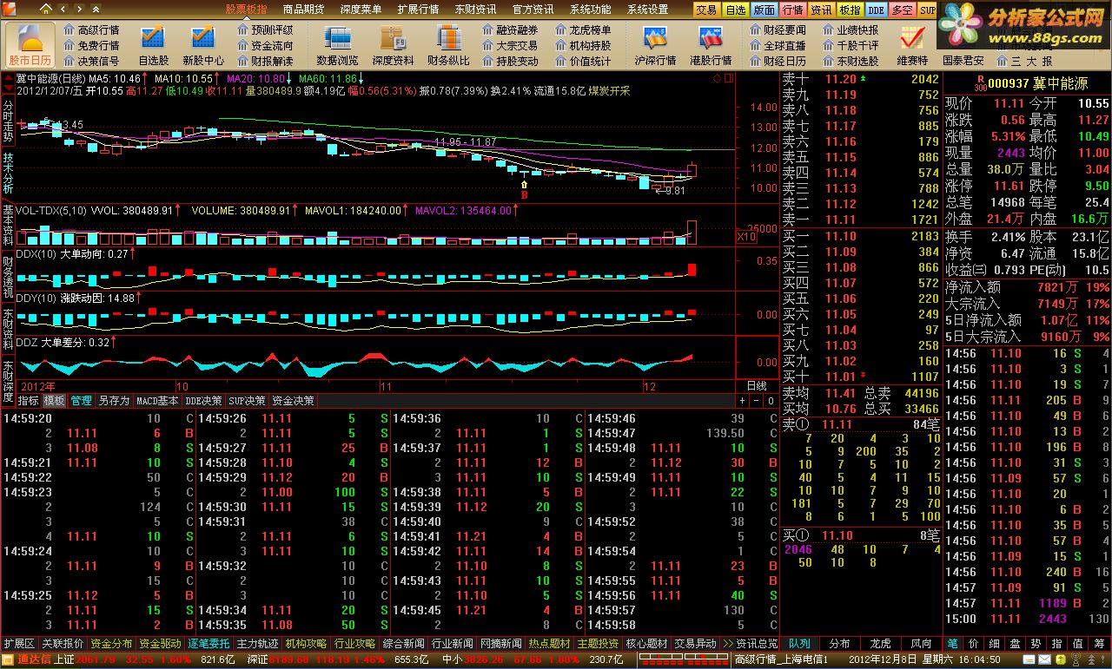Image resolution: width=1112 pixels, height=669 pixels.
Task: Open 数据浏览 data browser icon
Action: (337, 45)
